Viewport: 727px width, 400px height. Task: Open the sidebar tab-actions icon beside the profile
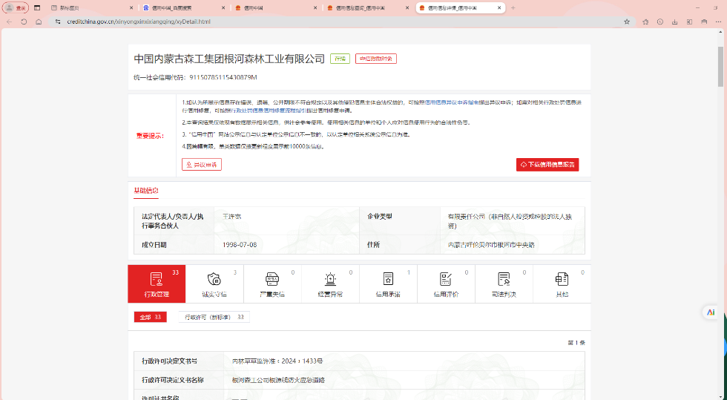(37, 8)
